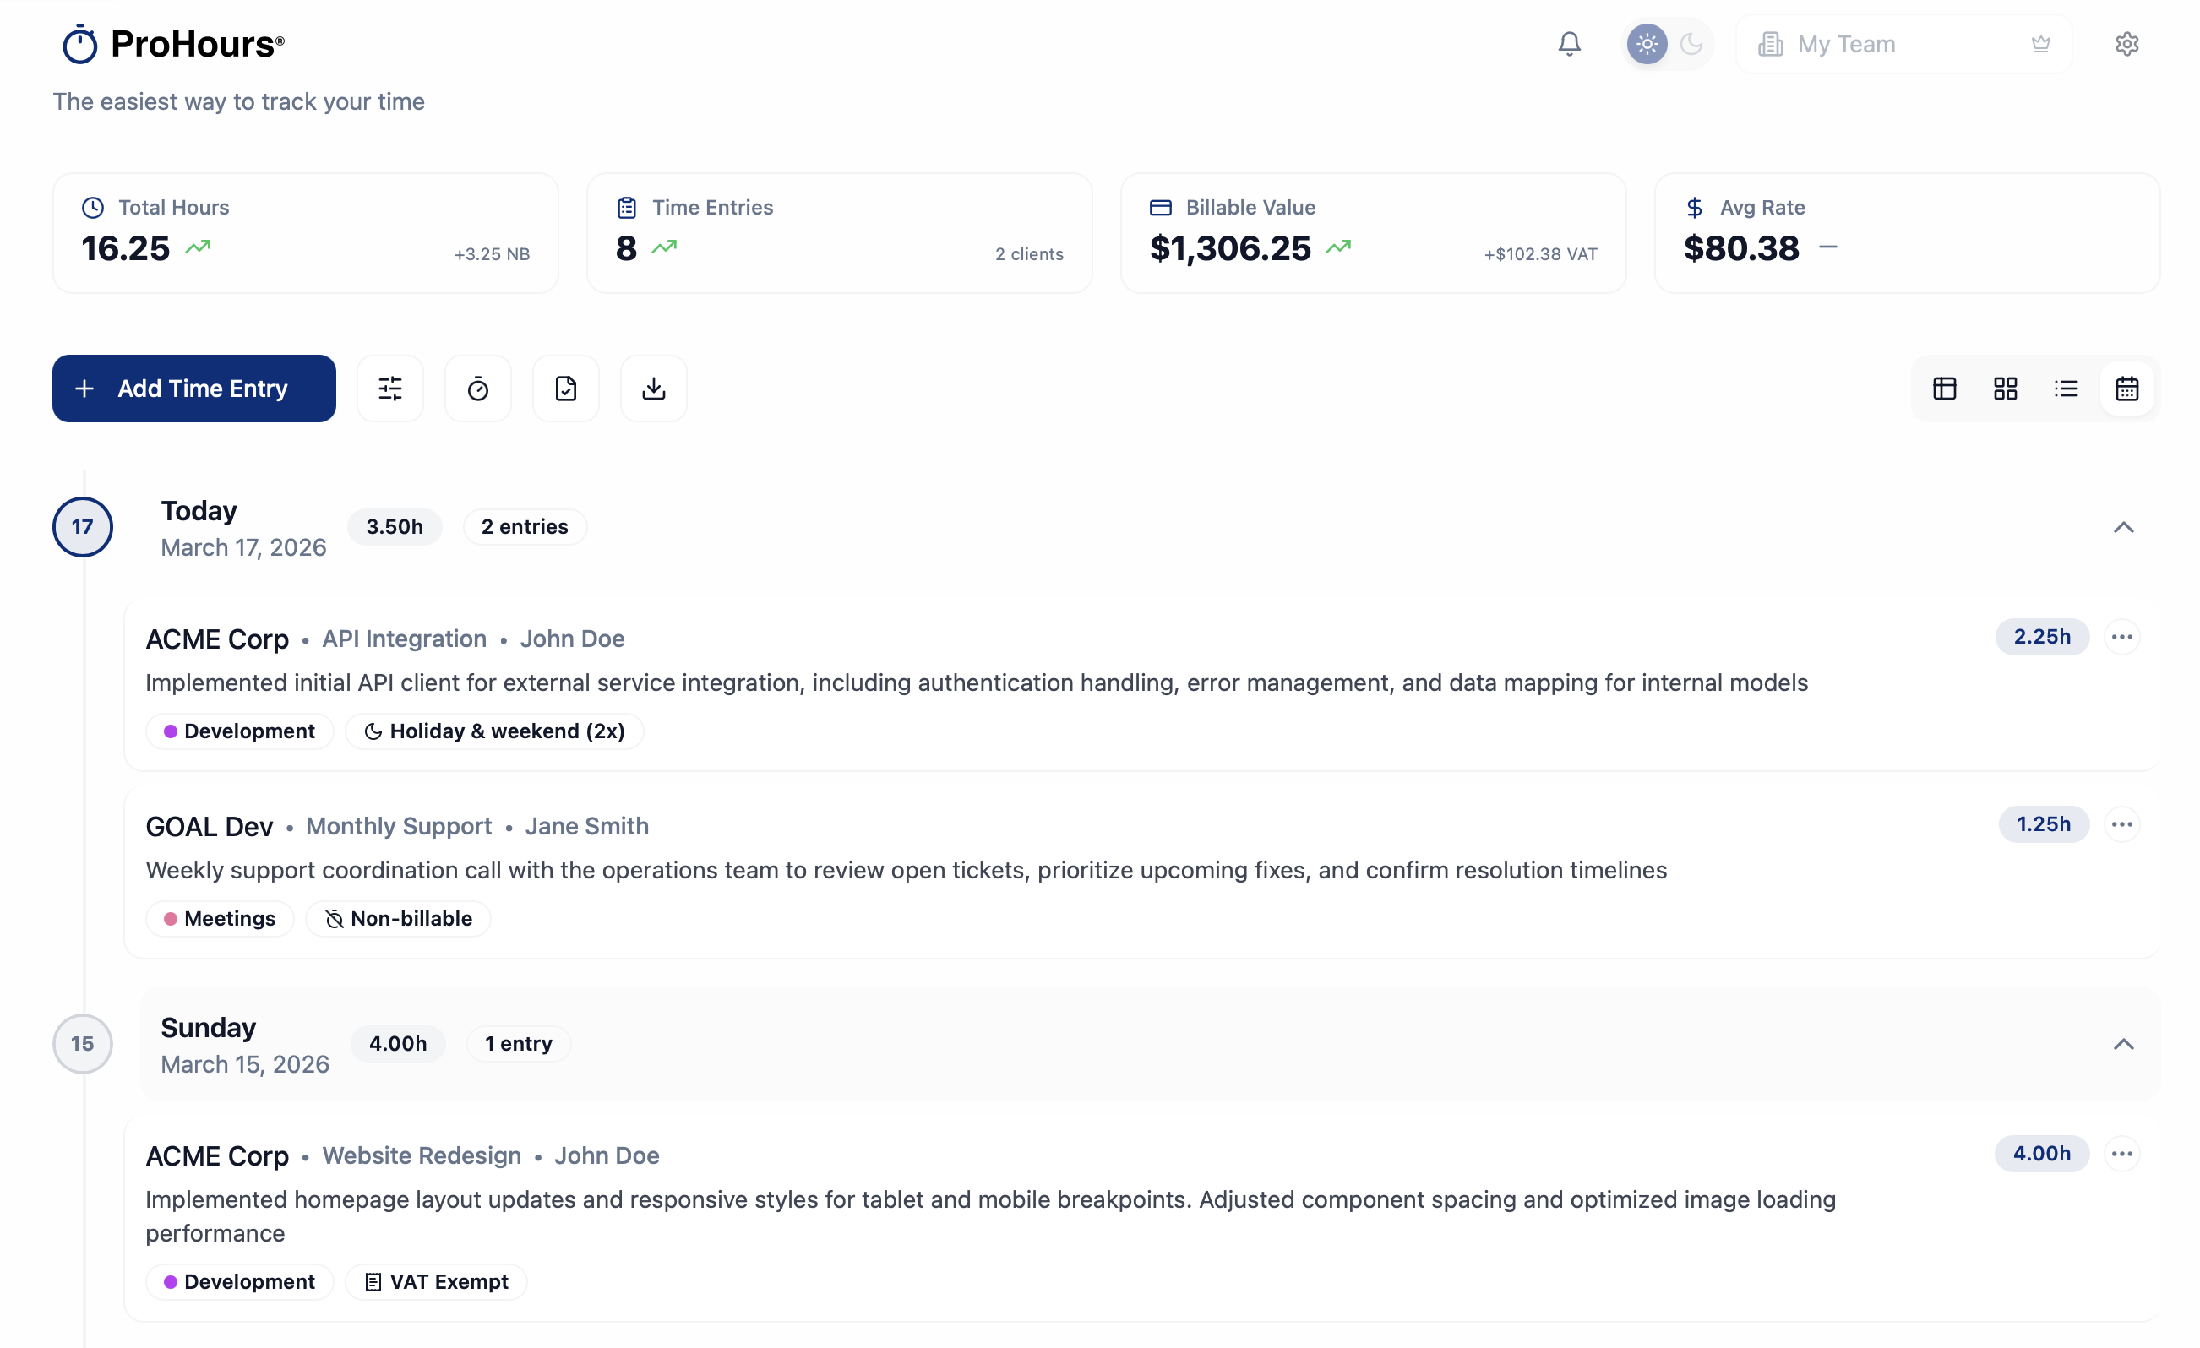Start the timer stopwatch icon
This screenshot has height=1348, width=2200.
tap(477, 389)
